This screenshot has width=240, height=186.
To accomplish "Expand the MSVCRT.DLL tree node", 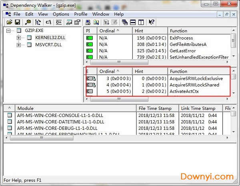I will 18,45.
